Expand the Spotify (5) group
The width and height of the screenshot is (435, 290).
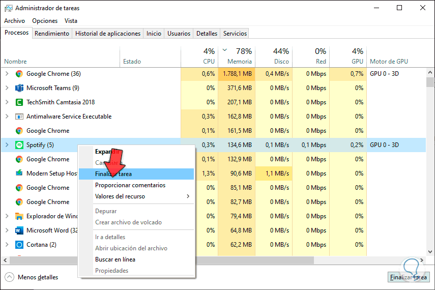click(x=7, y=144)
